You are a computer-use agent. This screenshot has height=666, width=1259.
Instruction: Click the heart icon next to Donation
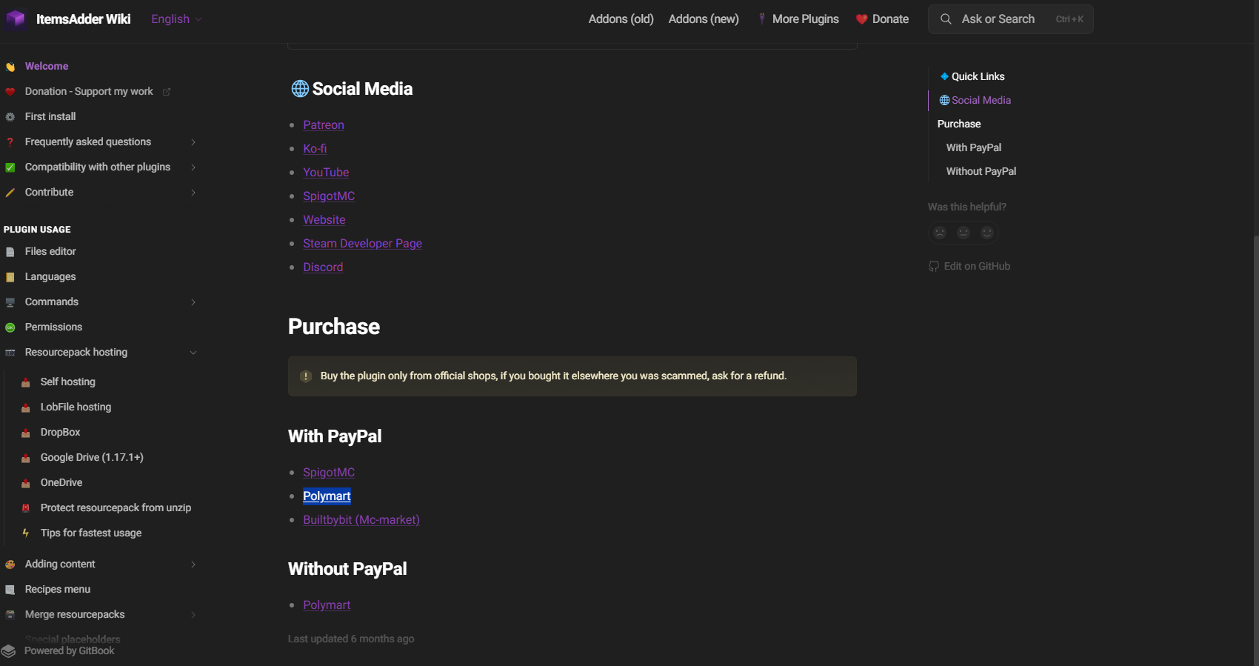coord(10,92)
